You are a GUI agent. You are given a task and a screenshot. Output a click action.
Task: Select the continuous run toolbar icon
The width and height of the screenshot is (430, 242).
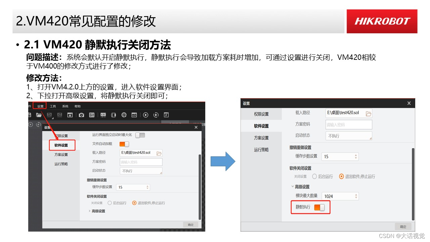[155, 115]
